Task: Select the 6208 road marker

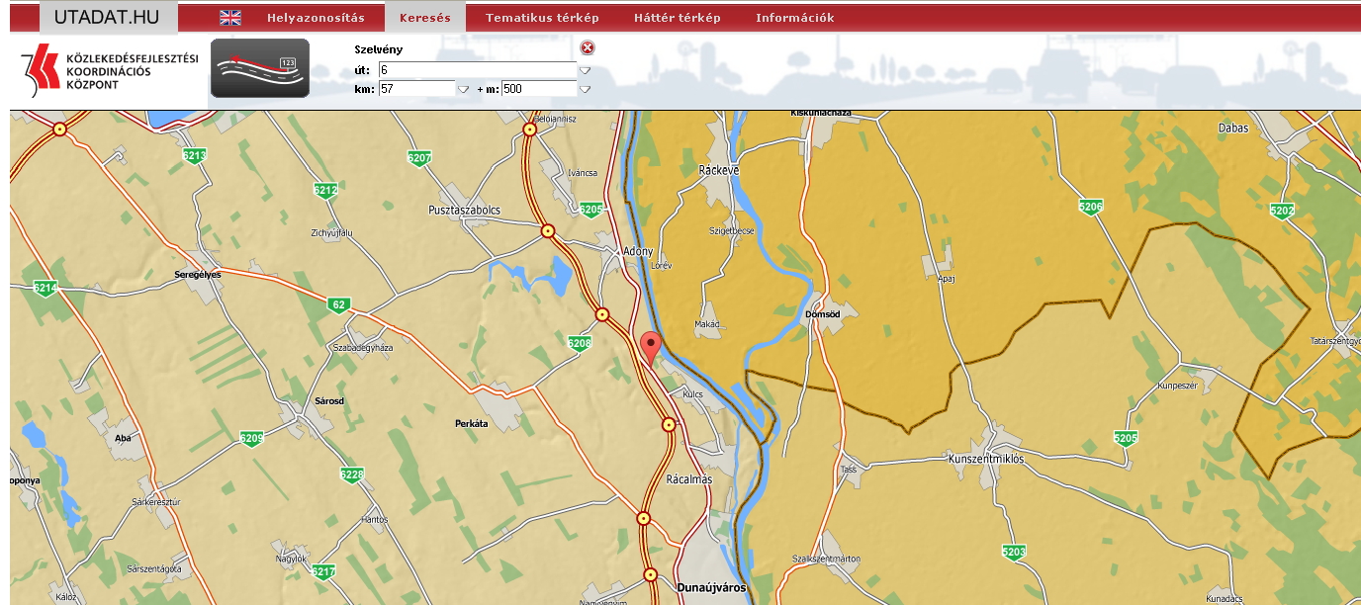Action: (x=580, y=343)
